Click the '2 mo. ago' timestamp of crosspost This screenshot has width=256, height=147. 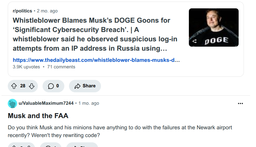47,11
